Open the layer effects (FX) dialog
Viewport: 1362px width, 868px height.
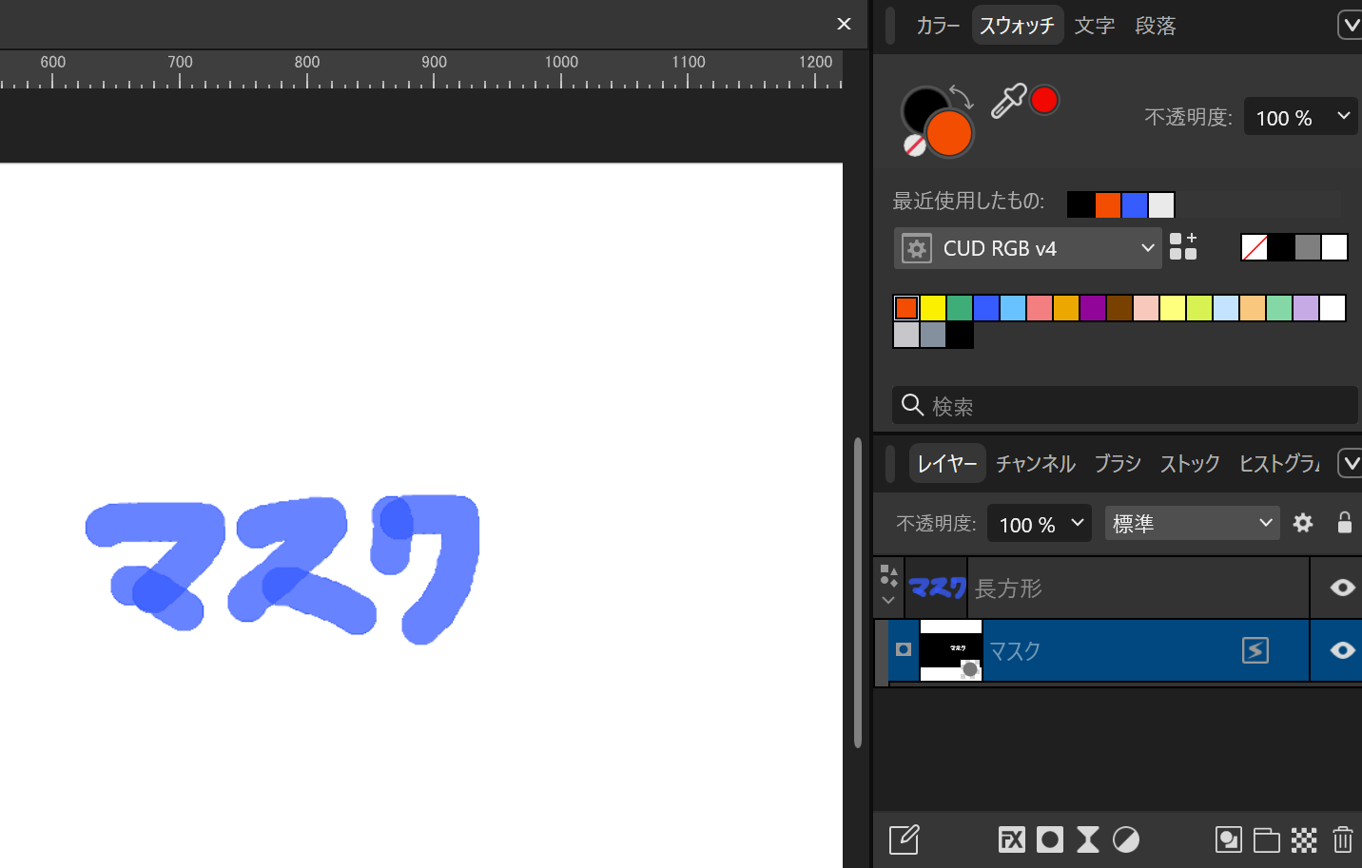[x=1011, y=839]
